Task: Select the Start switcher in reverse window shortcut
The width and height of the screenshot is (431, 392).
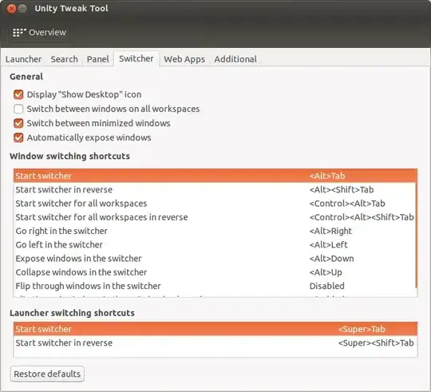Action: 215,190
